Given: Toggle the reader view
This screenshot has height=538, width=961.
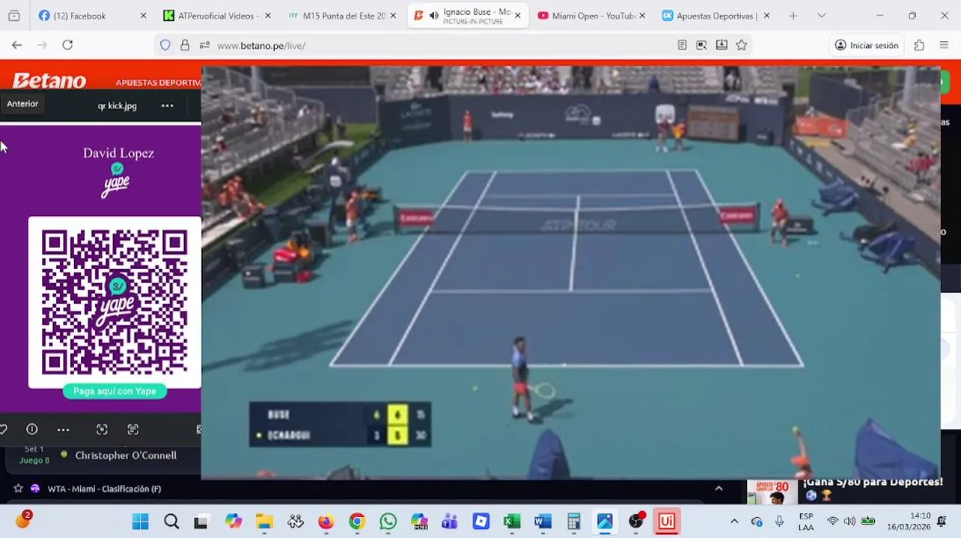Looking at the screenshot, I should click(x=682, y=46).
